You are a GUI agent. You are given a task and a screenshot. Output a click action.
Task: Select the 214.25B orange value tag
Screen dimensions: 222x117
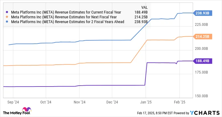203,37
